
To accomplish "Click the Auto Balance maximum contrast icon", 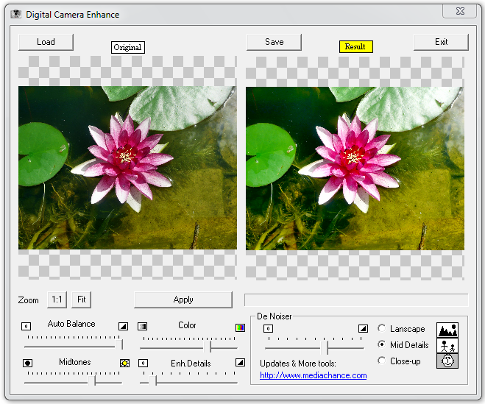I will (x=123, y=326).
